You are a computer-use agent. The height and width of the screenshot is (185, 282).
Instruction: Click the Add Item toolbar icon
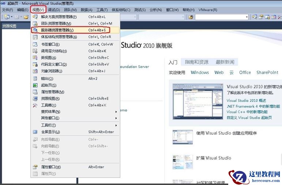[x=17, y=17]
